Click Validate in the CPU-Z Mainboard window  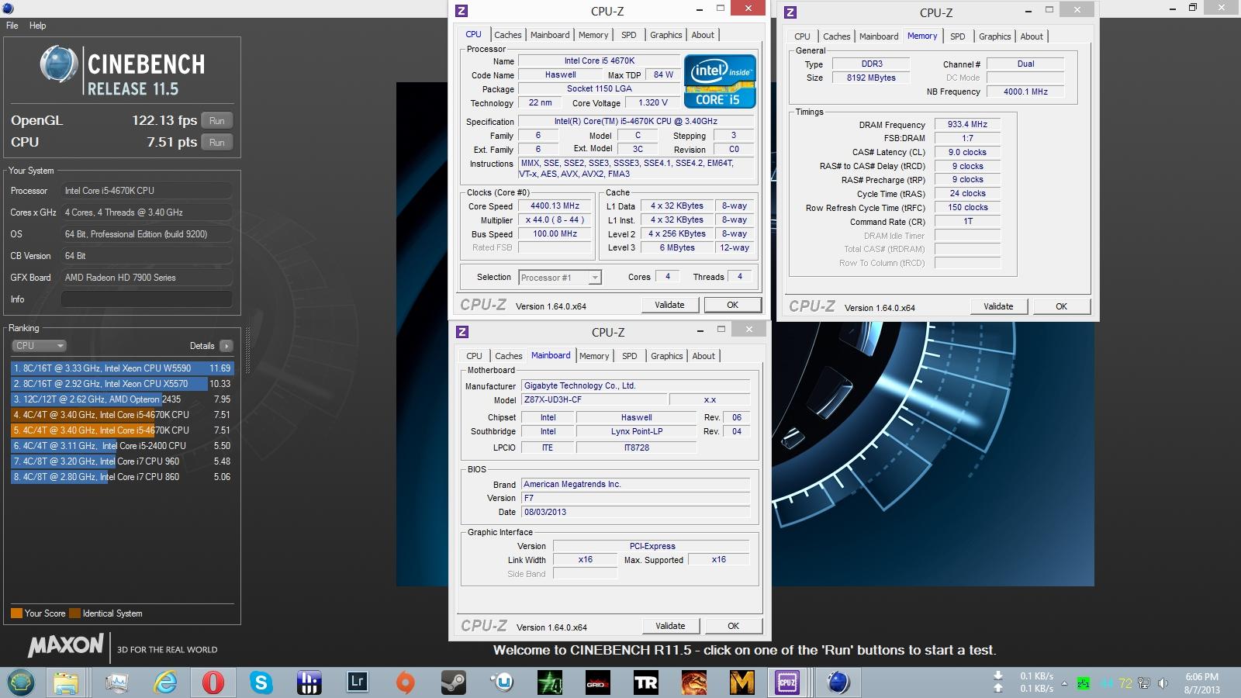670,626
